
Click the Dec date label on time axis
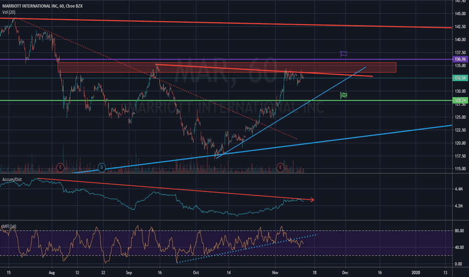[345, 272]
